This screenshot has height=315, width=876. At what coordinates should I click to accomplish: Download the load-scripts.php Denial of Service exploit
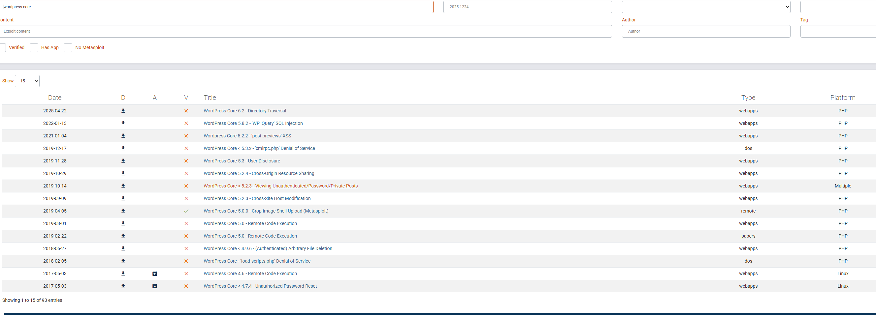pos(123,261)
